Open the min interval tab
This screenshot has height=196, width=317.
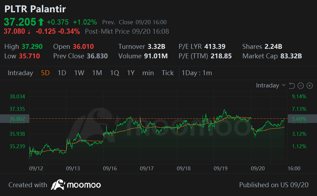[148, 73]
